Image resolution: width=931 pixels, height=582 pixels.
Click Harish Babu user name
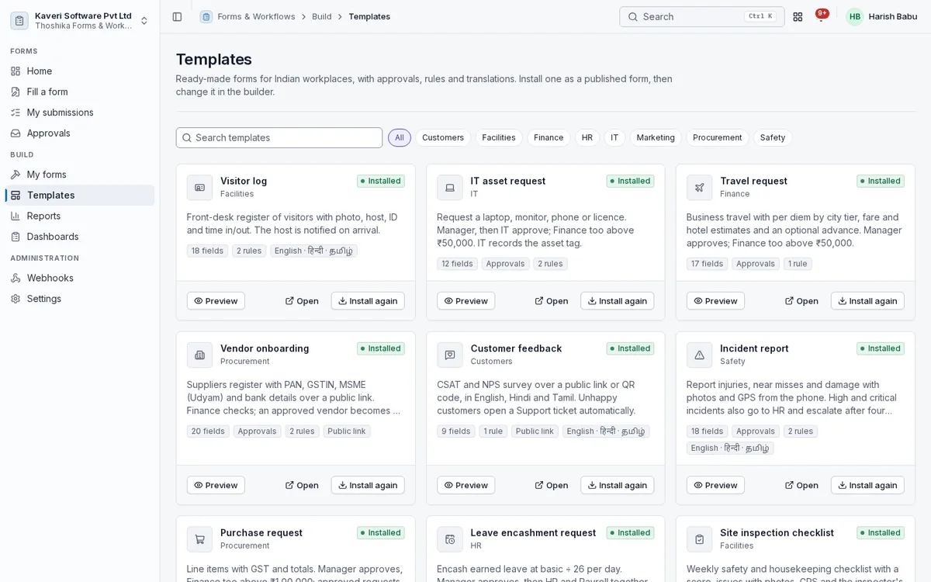click(x=892, y=16)
